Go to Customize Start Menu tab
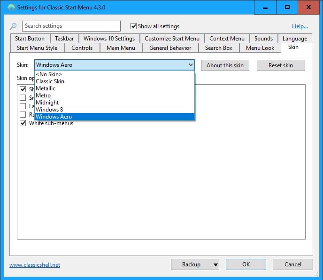 [172, 39]
